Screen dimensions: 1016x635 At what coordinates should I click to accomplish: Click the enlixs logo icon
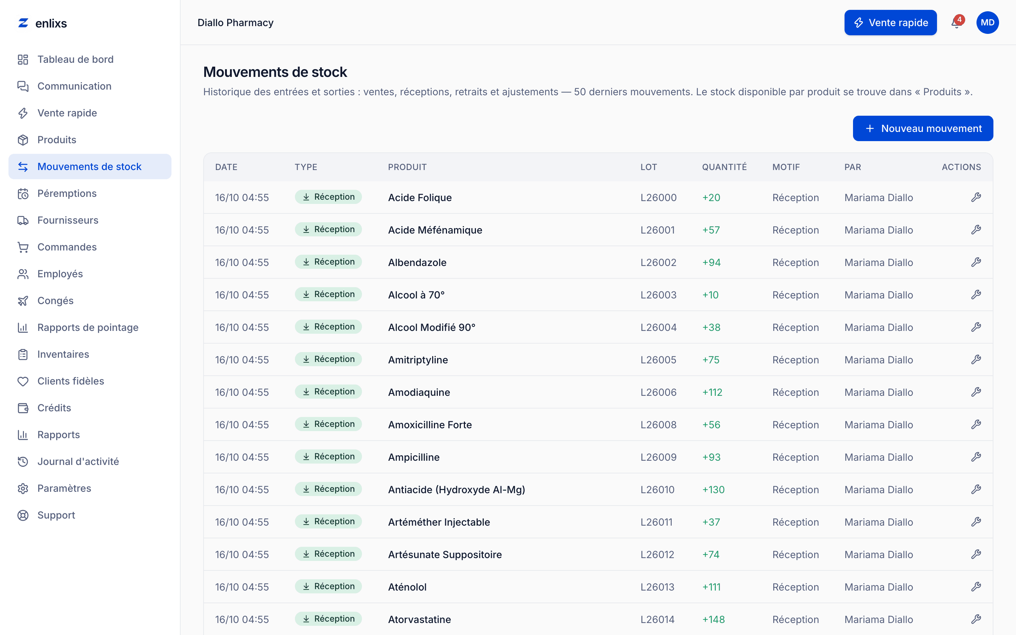point(23,23)
